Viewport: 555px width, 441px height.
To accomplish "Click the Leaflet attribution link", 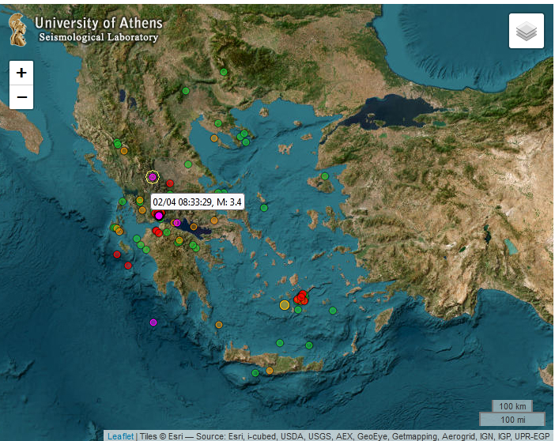I will (x=120, y=435).
